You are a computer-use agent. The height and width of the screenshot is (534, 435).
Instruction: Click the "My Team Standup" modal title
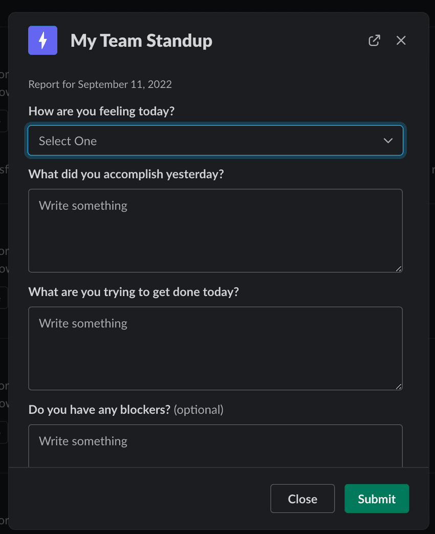pos(141,40)
